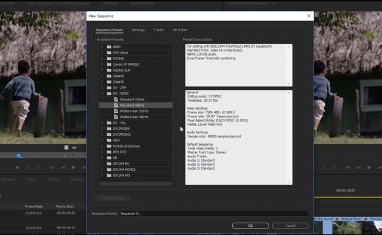Expand the ARRI folder chevron
This screenshot has height=235, width=382.
click(x=102, y=47)
